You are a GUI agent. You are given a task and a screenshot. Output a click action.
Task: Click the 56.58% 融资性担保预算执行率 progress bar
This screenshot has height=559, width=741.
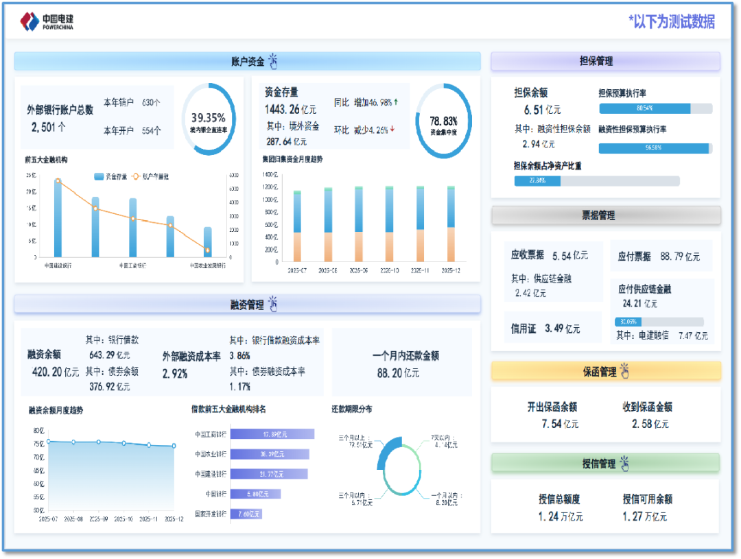pos(655,148)
